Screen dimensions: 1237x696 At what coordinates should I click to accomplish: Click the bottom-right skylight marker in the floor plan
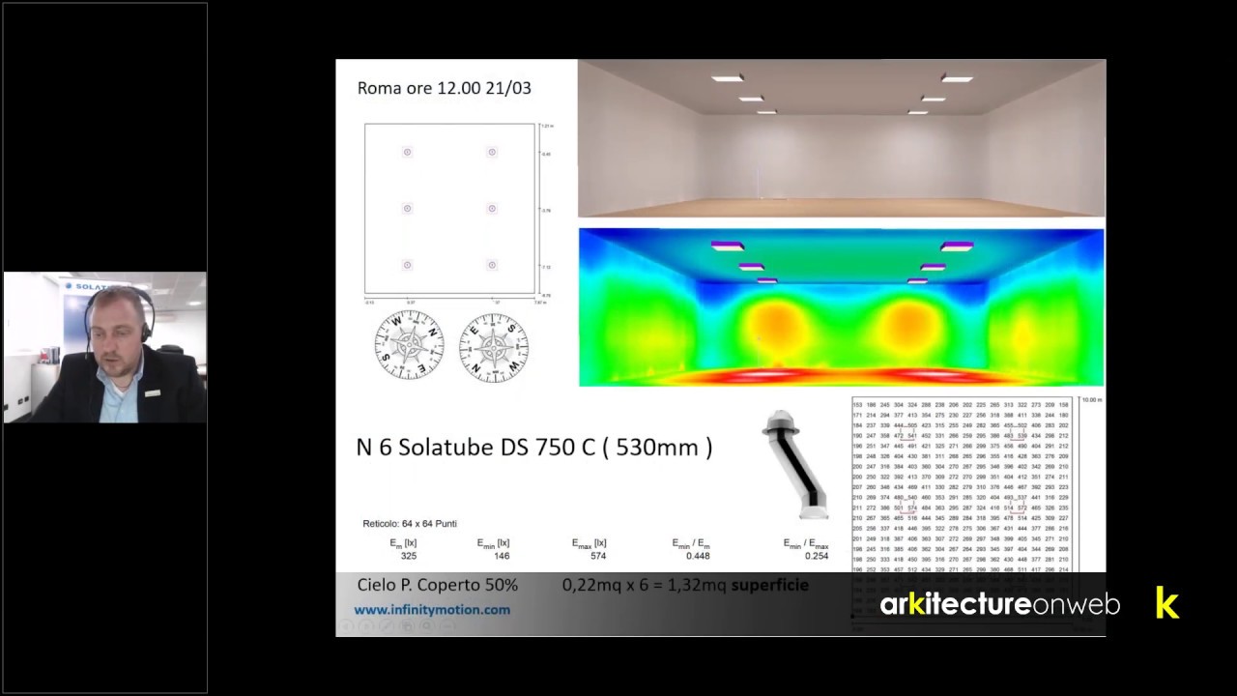pos(492,265)
